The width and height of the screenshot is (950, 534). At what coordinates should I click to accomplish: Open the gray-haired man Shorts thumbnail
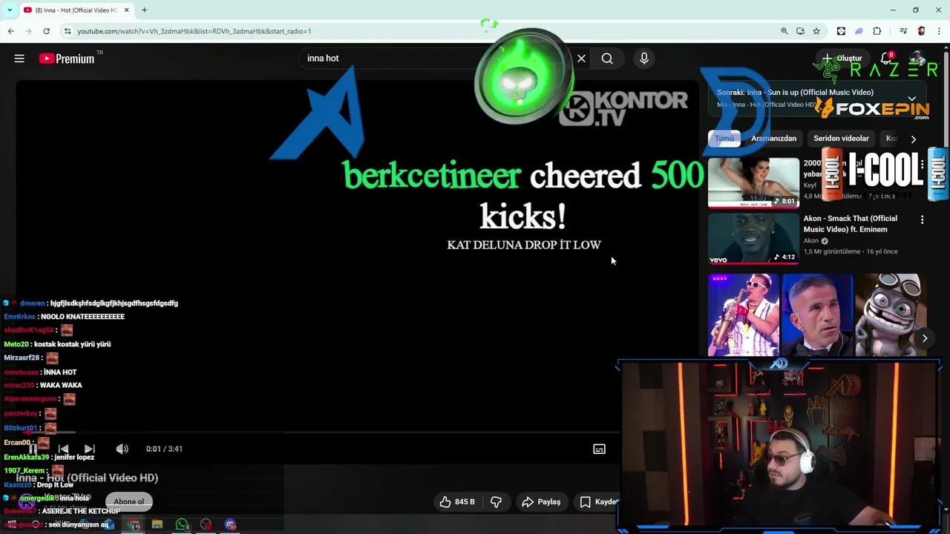click(x=817, y=315)
